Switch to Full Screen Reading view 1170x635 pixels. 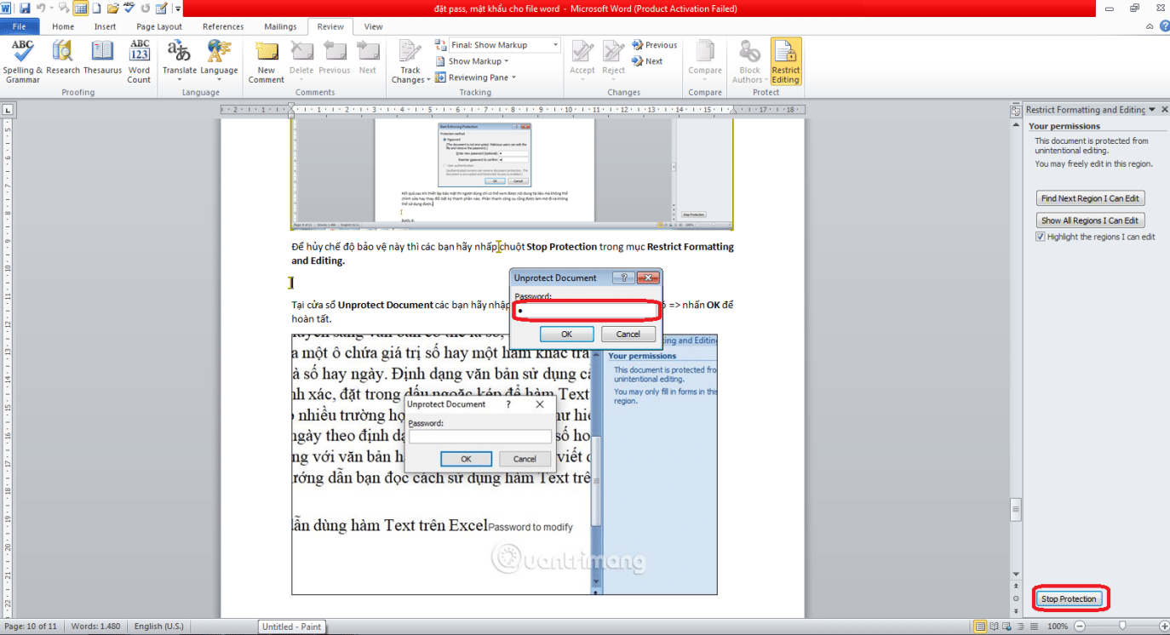[x=995, y=626]
